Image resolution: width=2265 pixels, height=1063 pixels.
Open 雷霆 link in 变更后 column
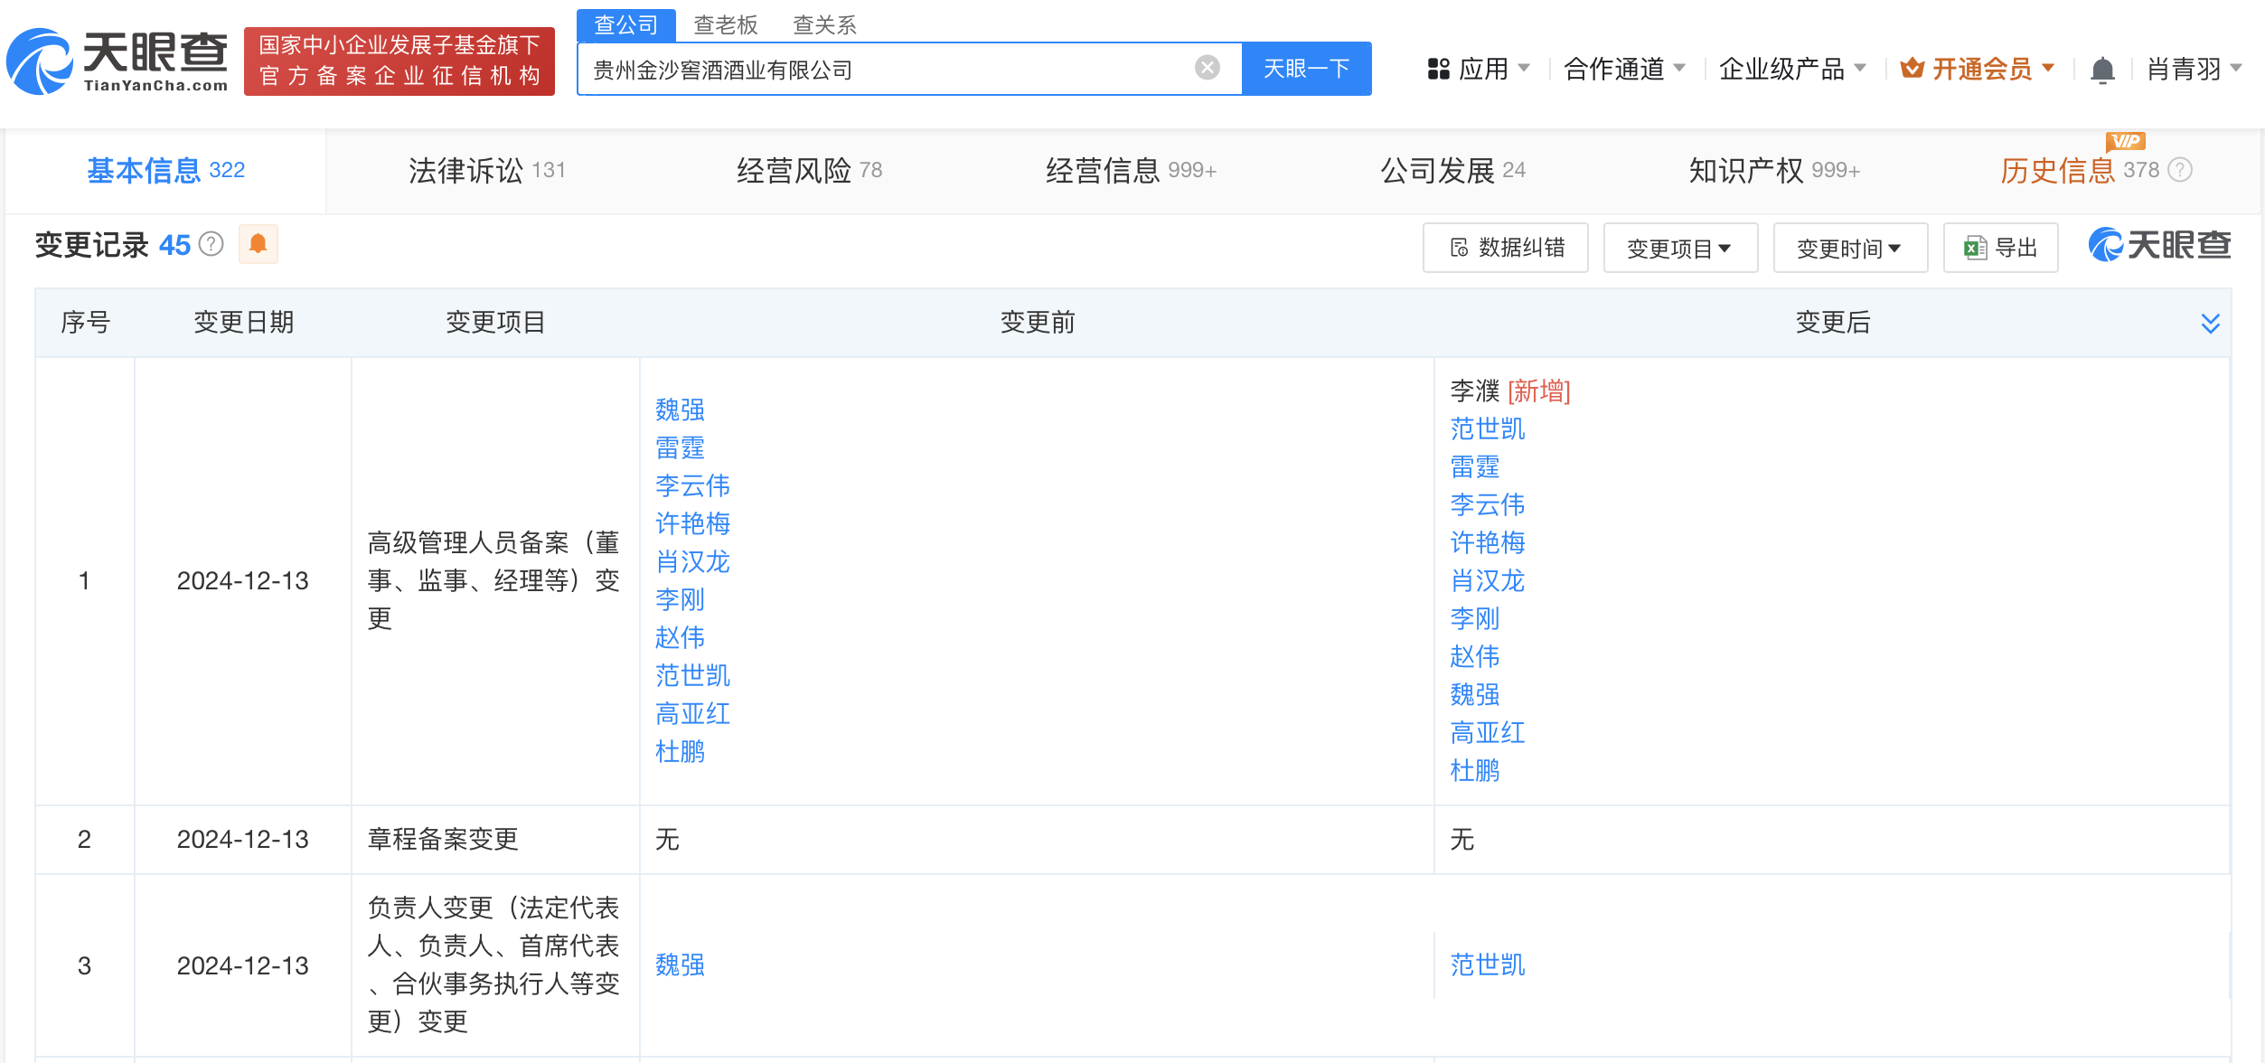click(x=1475, y=467)
